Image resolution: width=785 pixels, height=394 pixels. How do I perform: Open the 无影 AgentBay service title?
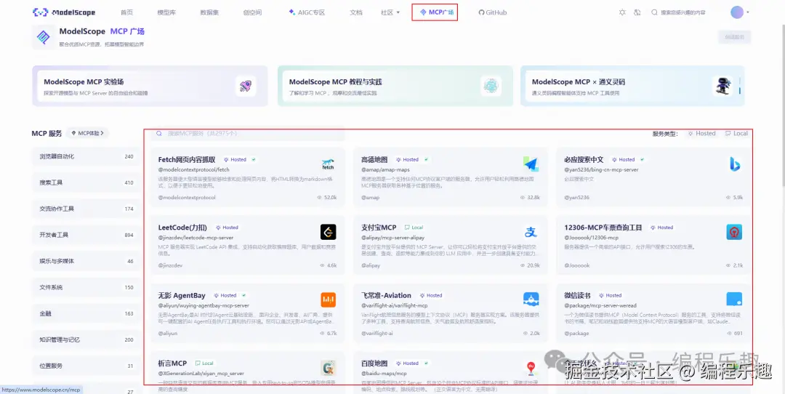coord(182,295)
